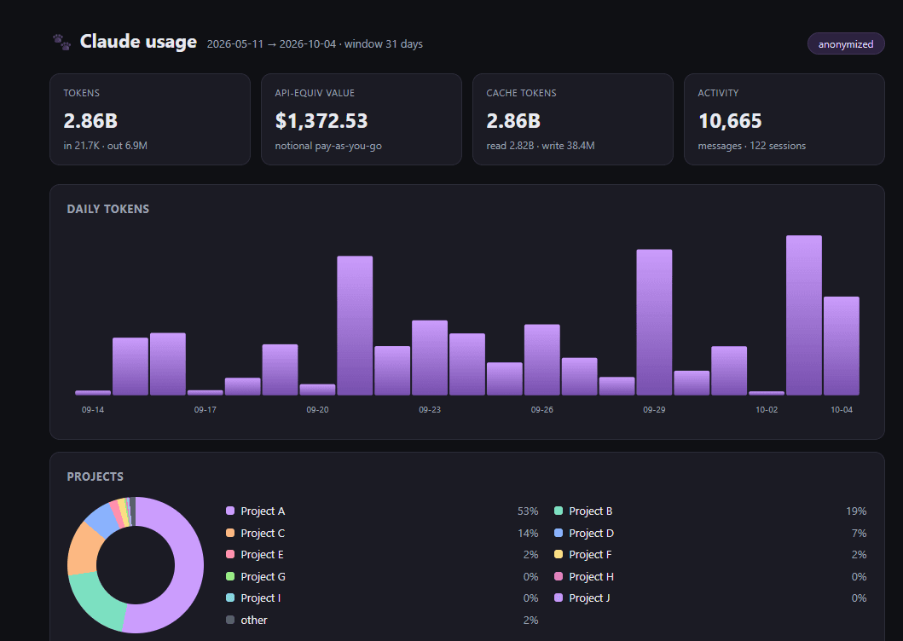Click Project C's 14% value
The height and width of the screenshot is (641, 903).
(528, 534)
